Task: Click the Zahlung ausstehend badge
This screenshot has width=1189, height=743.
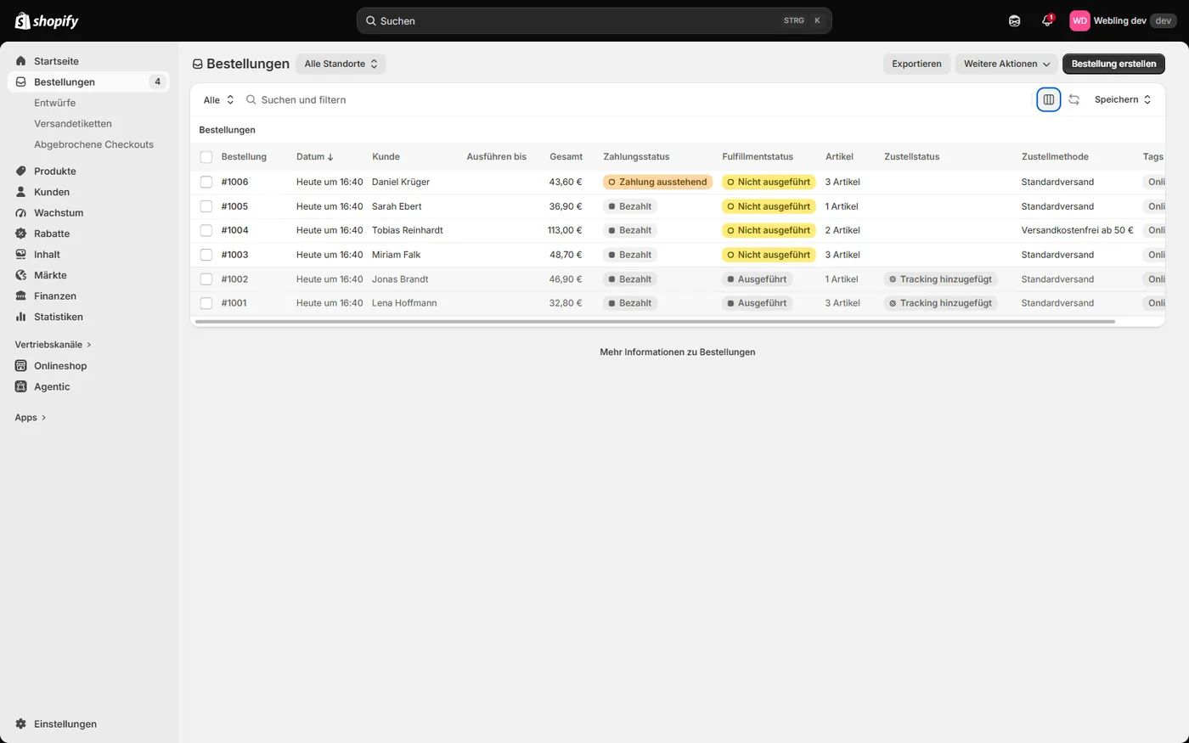Action: tap(658, 182)
